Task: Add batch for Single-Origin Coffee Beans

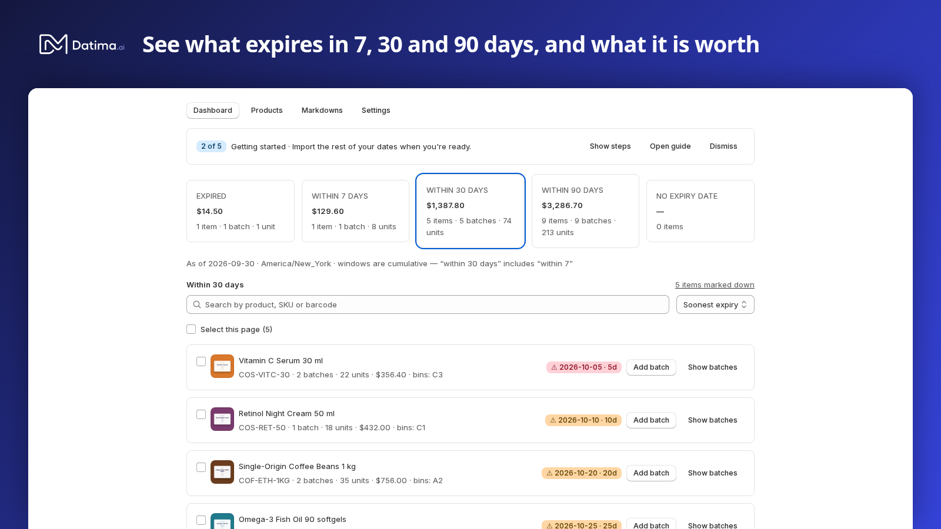Action: point(651,473)
